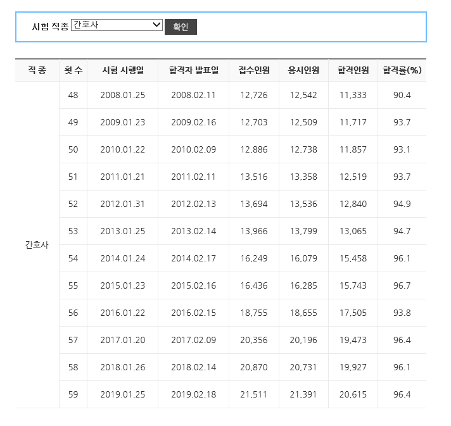The image size is (451, 426).
Task: Select round number 51 cell
Action: [x=73, y=177]
